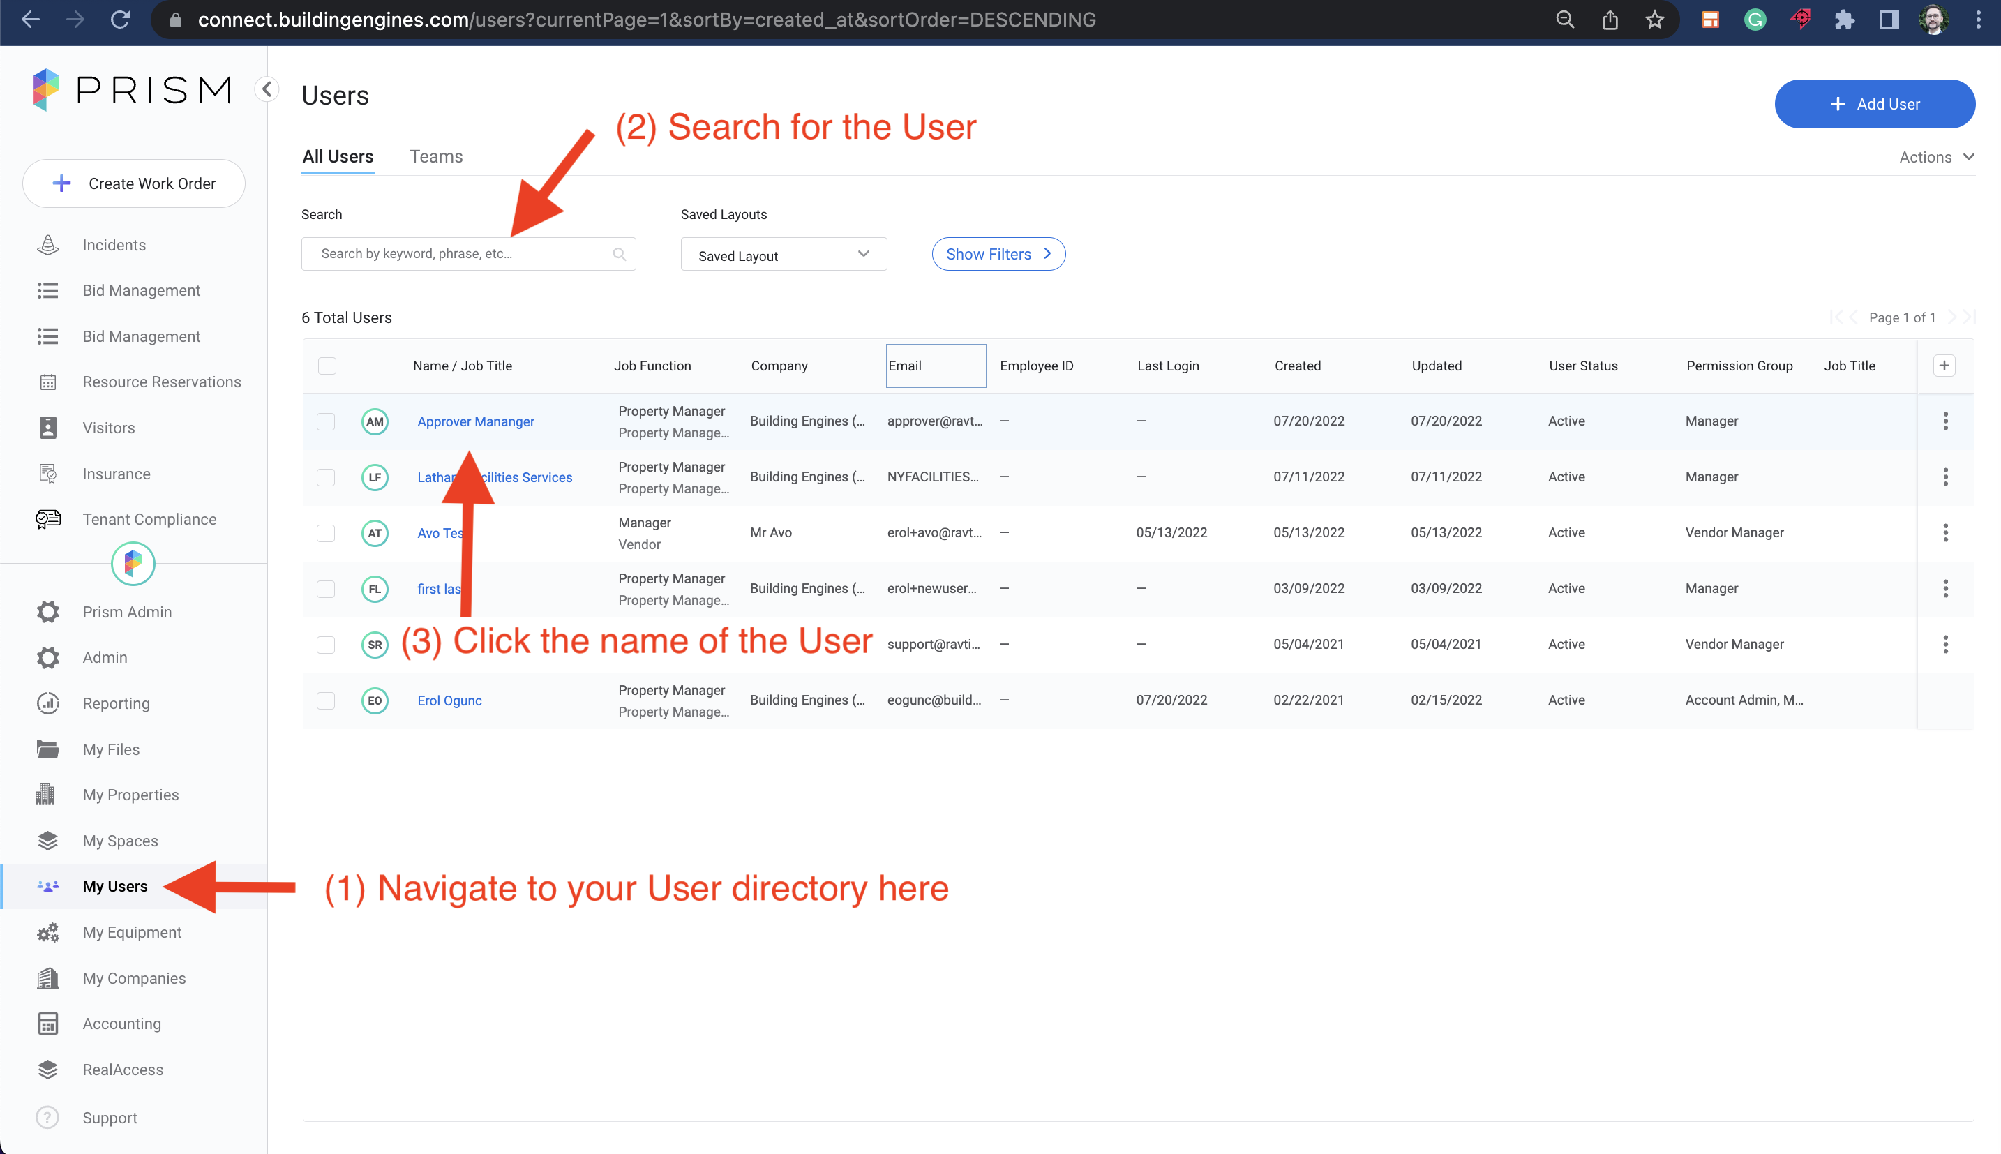
Task: Open the Reporting chart icon
Action: (x=48, y=703)
